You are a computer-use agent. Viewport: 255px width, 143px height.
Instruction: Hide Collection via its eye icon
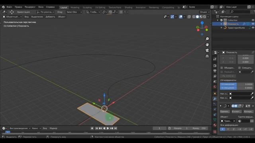coord(253,20)
